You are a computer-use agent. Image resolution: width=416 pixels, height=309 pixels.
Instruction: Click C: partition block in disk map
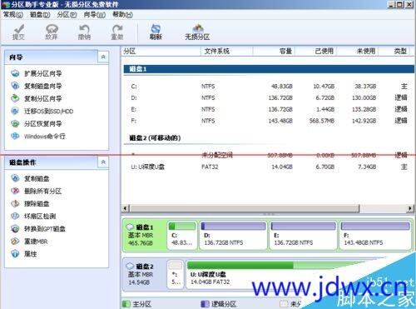(182, 235)
